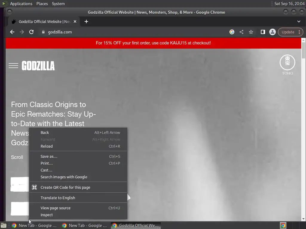Close the Godzilla Official Website tab
This screenshot has height=229, width=306.
pos(75,21)
